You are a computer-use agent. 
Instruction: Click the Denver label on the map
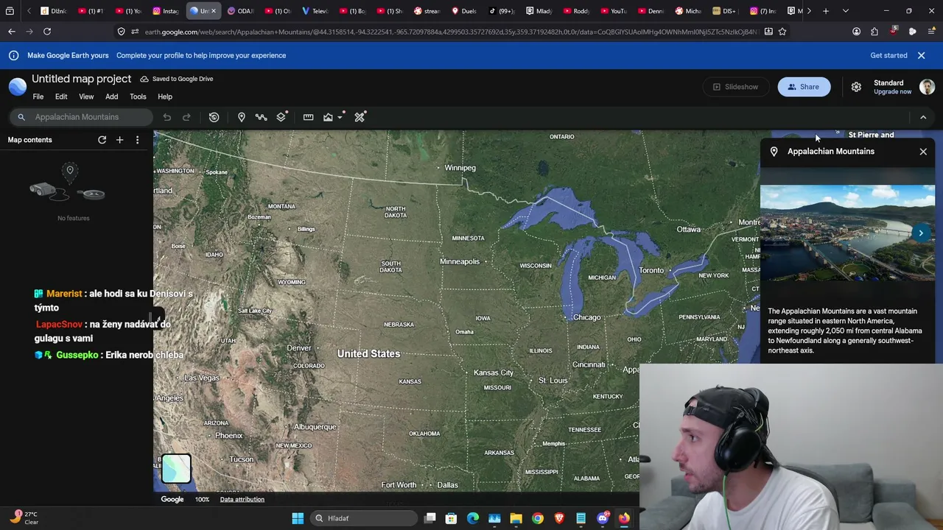[x=298, y=347]
